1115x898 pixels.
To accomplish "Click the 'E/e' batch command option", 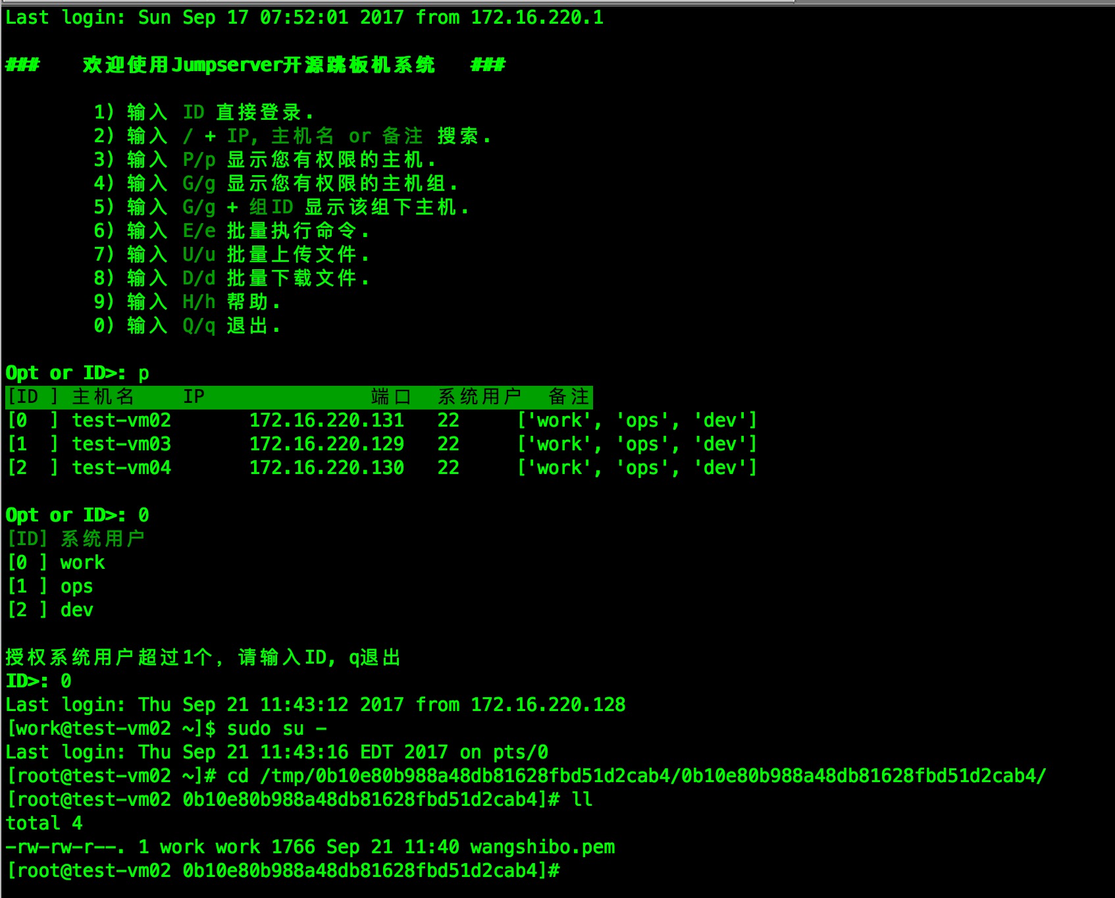I will tap(199, 230).
